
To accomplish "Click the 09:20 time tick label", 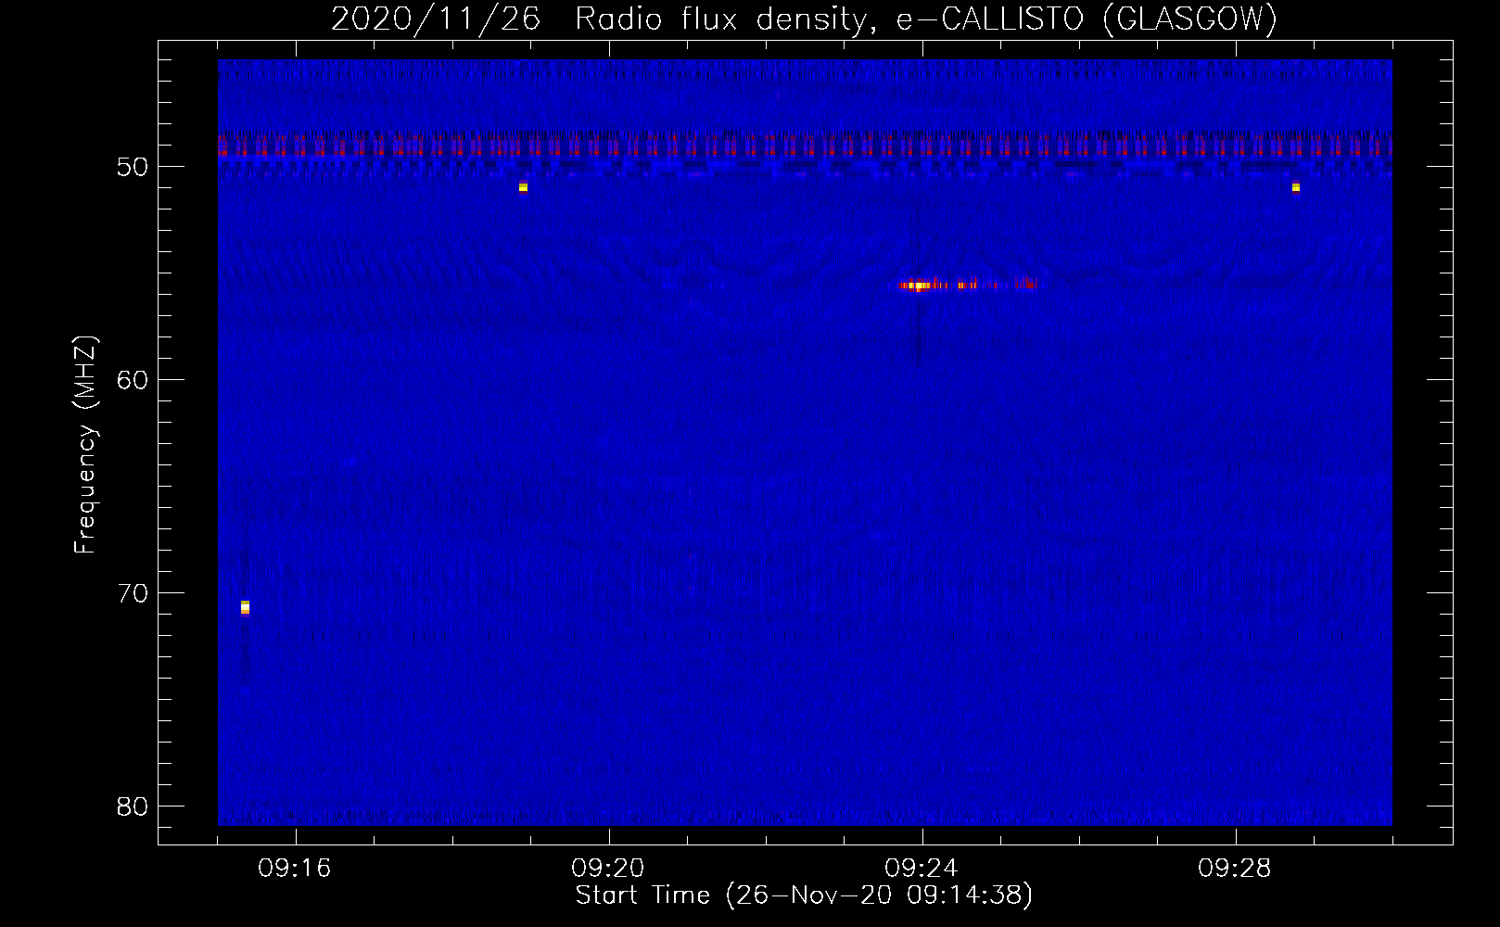I will pos(608,869).
